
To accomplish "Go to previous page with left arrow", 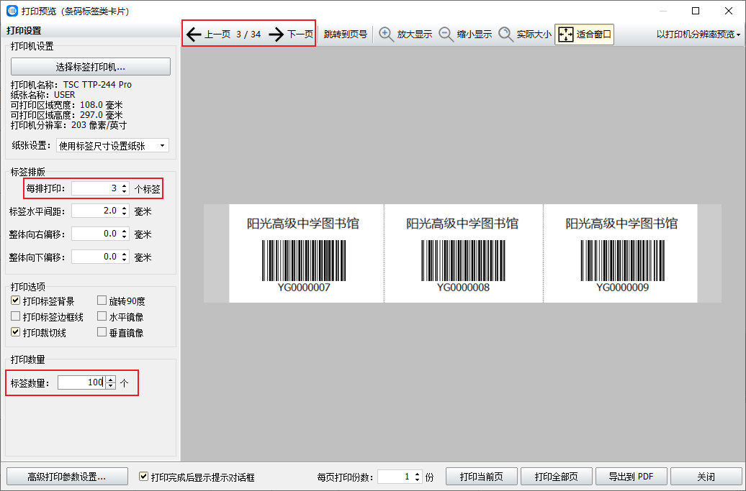I will point(194,35).
